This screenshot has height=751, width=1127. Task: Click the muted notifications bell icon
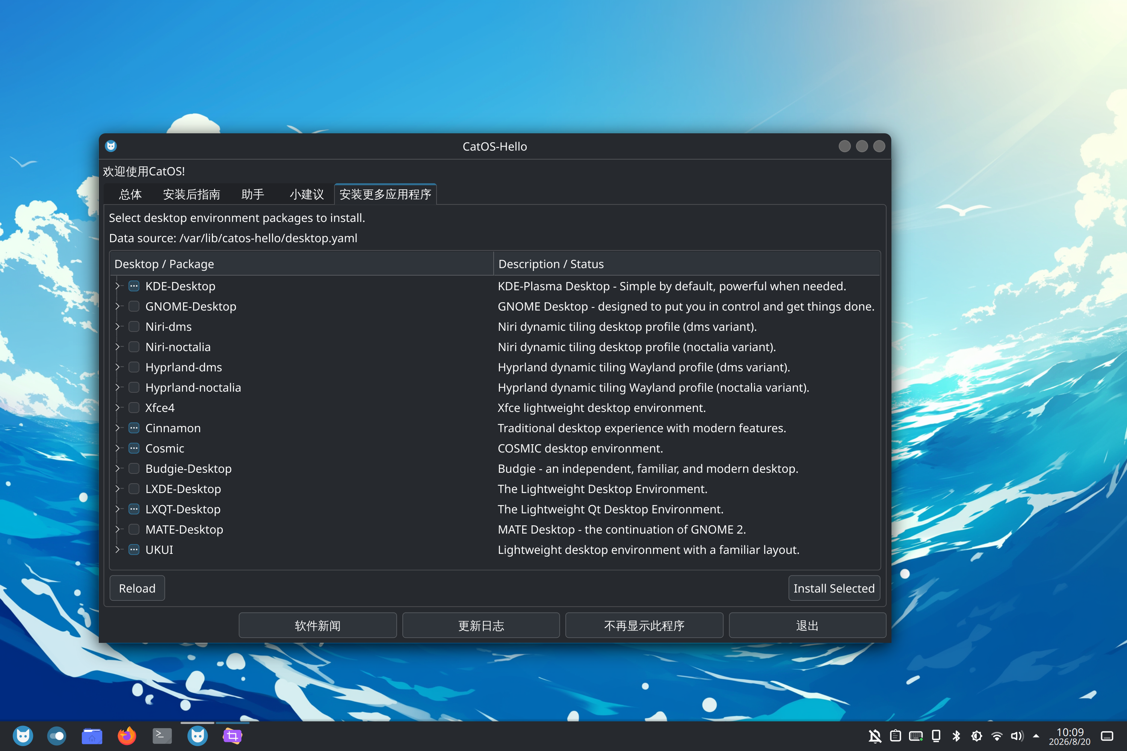(875, 736)
